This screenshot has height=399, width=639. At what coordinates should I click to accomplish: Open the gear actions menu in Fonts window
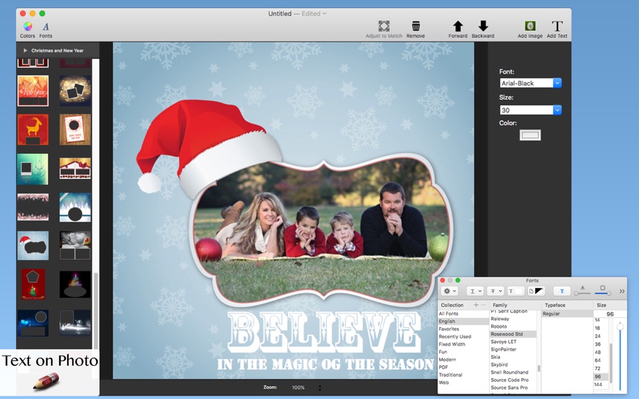[450, 291]
